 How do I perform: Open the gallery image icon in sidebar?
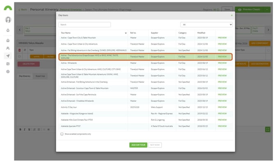click(x=8, y=64)
